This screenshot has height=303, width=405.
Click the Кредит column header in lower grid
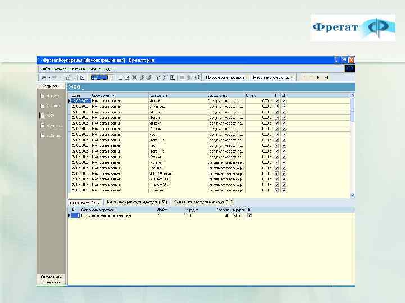[x=200, y=210]
